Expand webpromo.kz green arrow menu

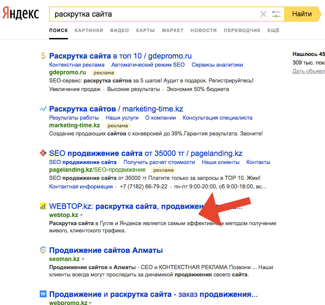coord(91,303)
